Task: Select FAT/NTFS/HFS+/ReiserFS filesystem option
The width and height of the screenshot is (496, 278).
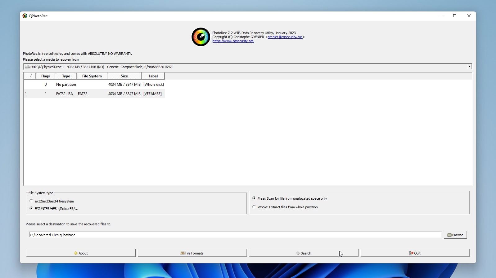Action: [31, 209]
